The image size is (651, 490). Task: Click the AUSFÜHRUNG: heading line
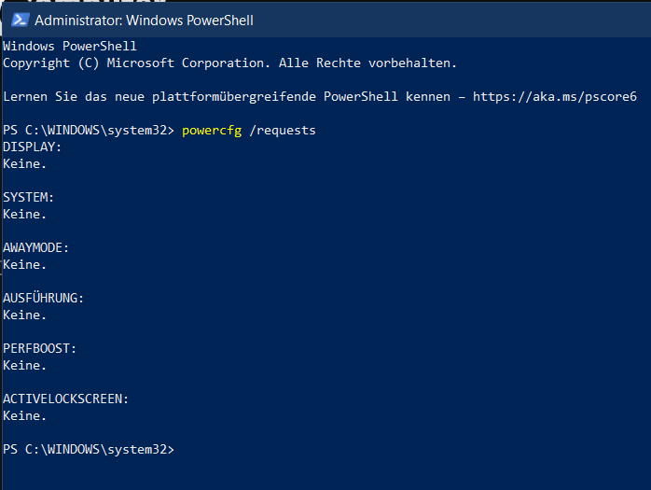(x=43, y=298)
